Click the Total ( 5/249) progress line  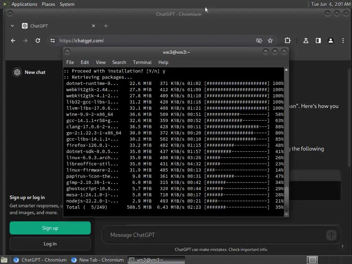pyautogui.click(x=175, y=207)
